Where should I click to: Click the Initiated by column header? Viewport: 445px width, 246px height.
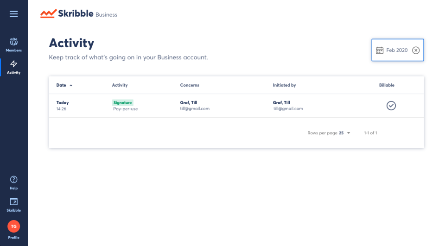coord(284,85)
